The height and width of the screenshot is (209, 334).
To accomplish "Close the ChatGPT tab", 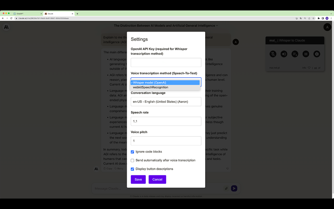I will [x=41, y=14].
